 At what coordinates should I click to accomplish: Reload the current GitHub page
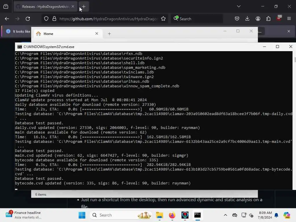click(x=28, y=19)
